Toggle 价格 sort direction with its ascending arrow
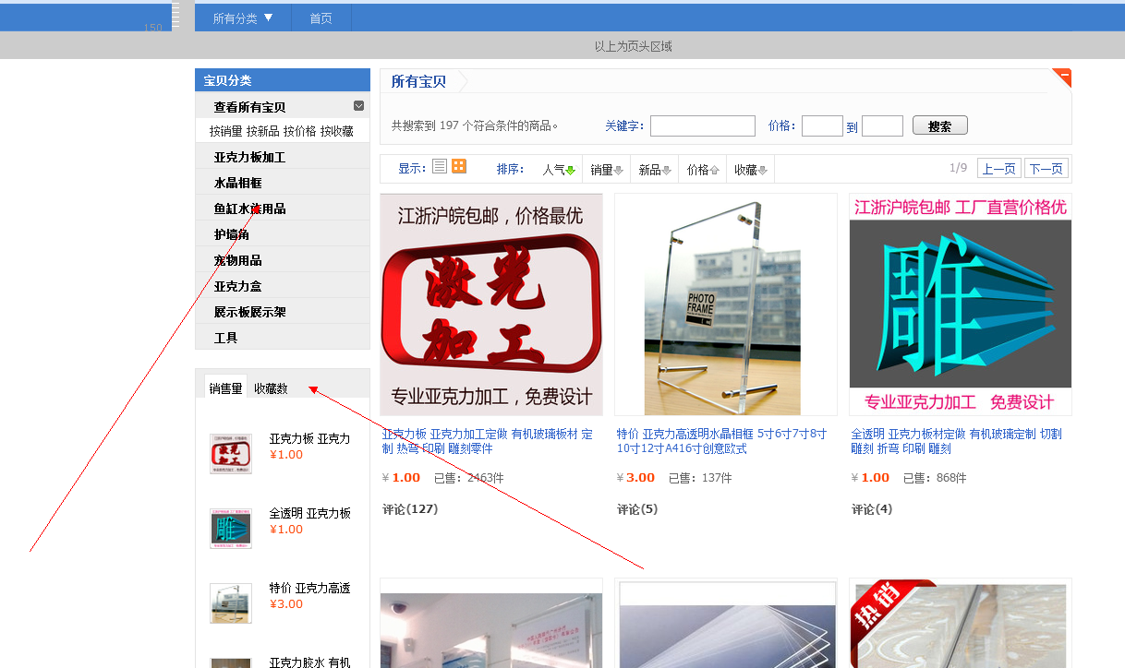This screenshot has height=668, width=1125. coord(713,168)
